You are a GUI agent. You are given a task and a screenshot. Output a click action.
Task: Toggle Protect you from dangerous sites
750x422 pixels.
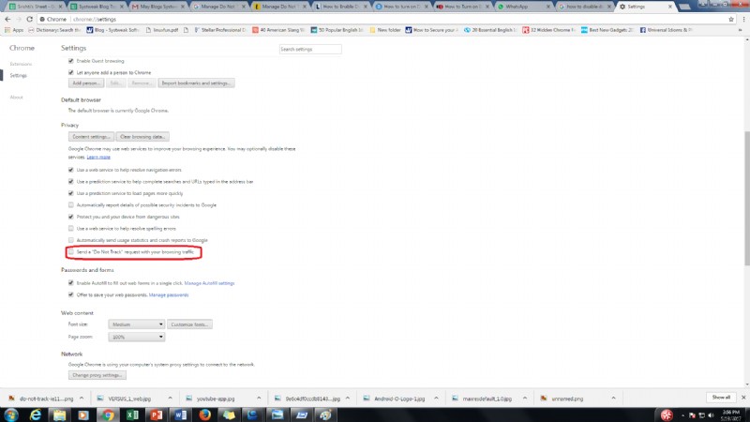coord(71,217)
